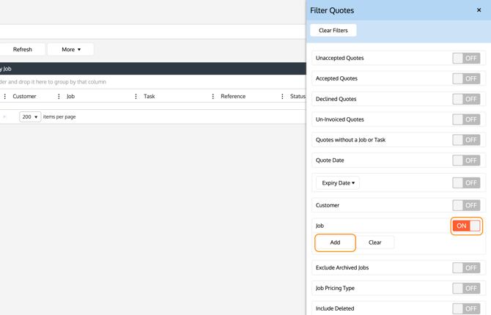Viewport: 491px width, 315px height.
Task: Enable the Unaccepted Quotes filter
Action: (x=466, y=58)
